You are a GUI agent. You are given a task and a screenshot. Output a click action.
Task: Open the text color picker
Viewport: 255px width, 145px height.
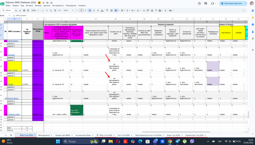point(102,11)
